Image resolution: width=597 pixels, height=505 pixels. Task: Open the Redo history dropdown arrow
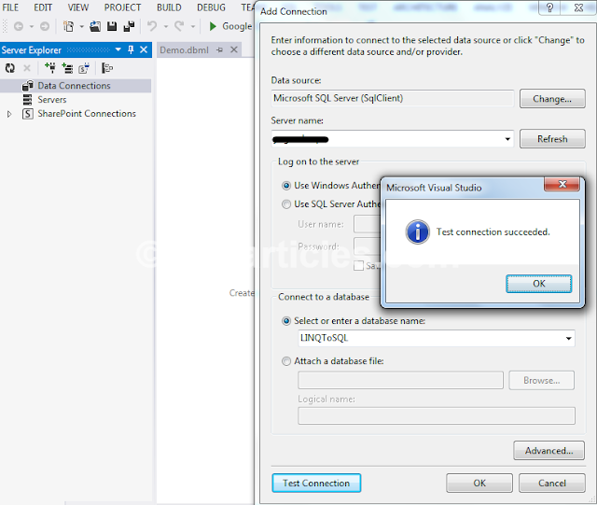[193, 27]
